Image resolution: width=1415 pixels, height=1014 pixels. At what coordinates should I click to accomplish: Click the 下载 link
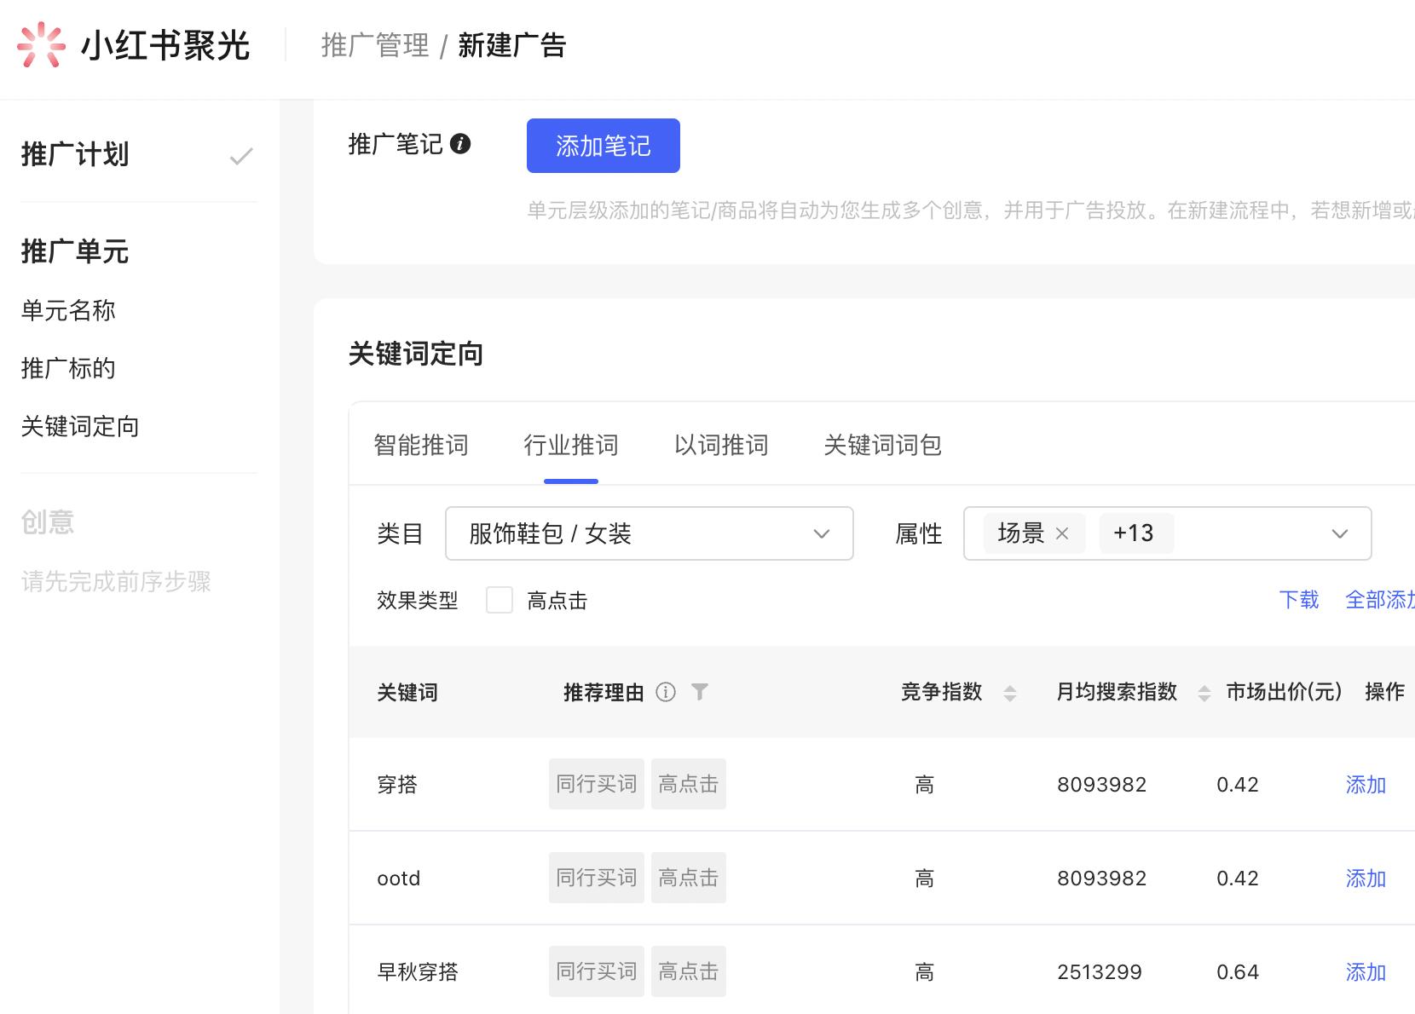tap(1298, 600)
